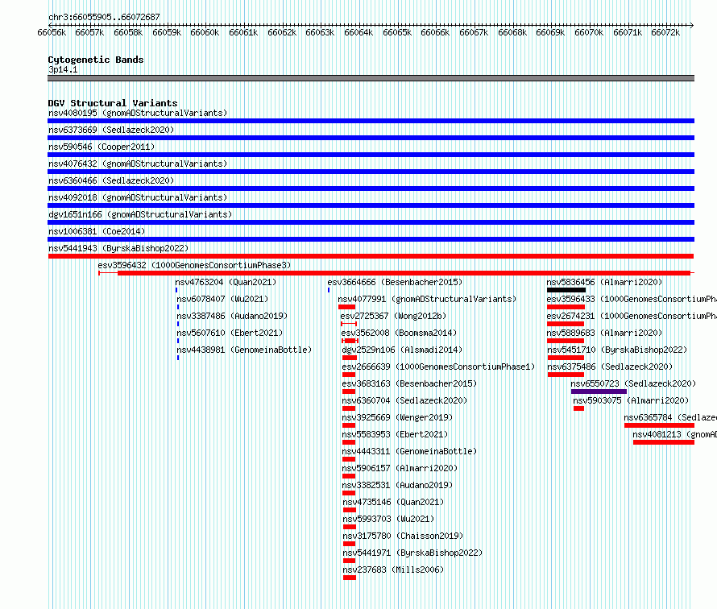Click the nsv4080195 gnomADStructuralVariants label

[x=138, y=113]
